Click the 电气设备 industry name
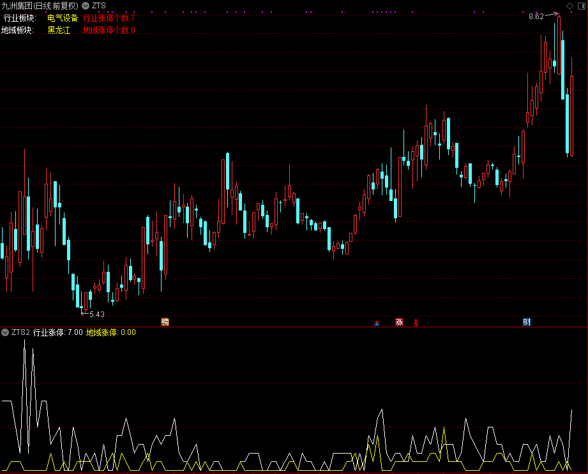The image size is (588, 474). pos(63,18)
